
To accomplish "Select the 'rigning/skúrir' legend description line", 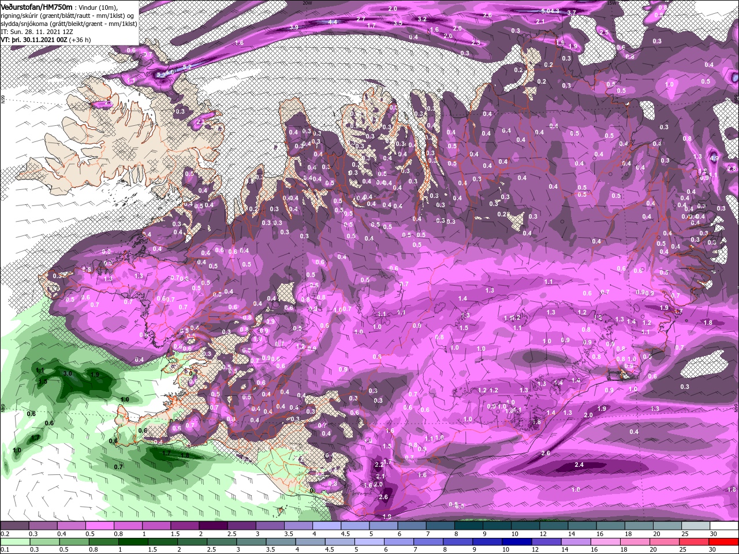I will [68, 16].
